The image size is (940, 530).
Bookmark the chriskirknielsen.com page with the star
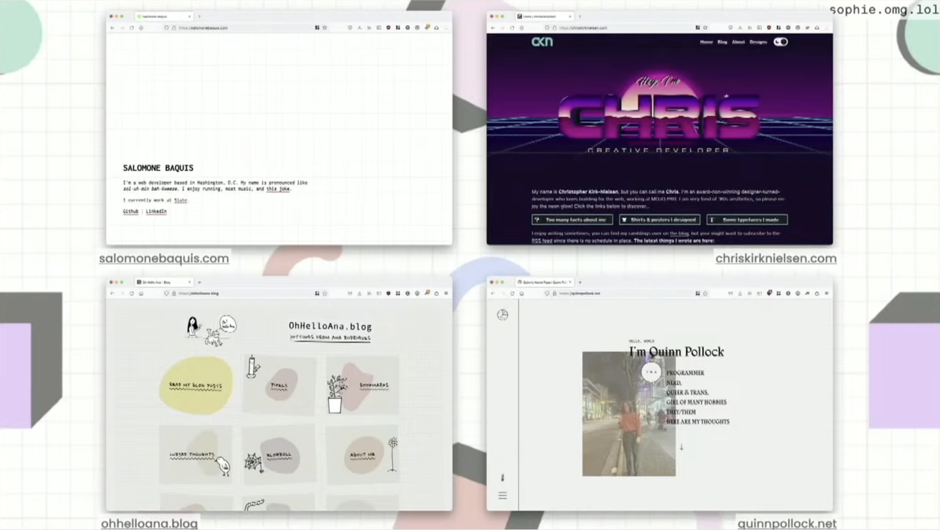pyautogui.click(x=705, y=28)
